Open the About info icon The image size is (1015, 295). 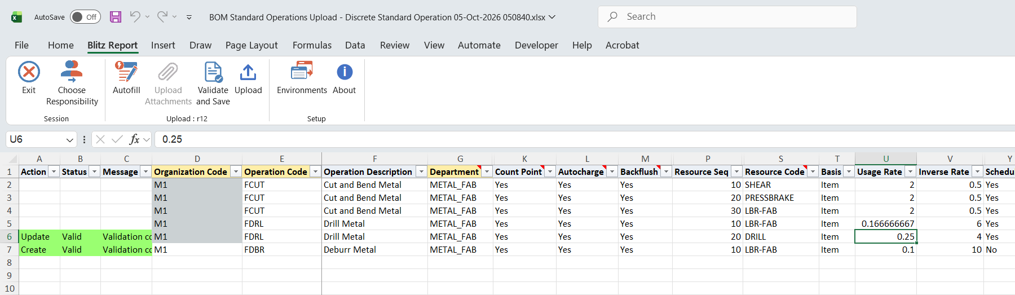[345, 72]
